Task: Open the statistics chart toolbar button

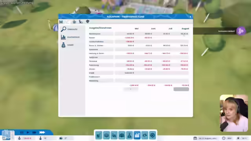Action: pyautogui.click(x=137, y=136)
